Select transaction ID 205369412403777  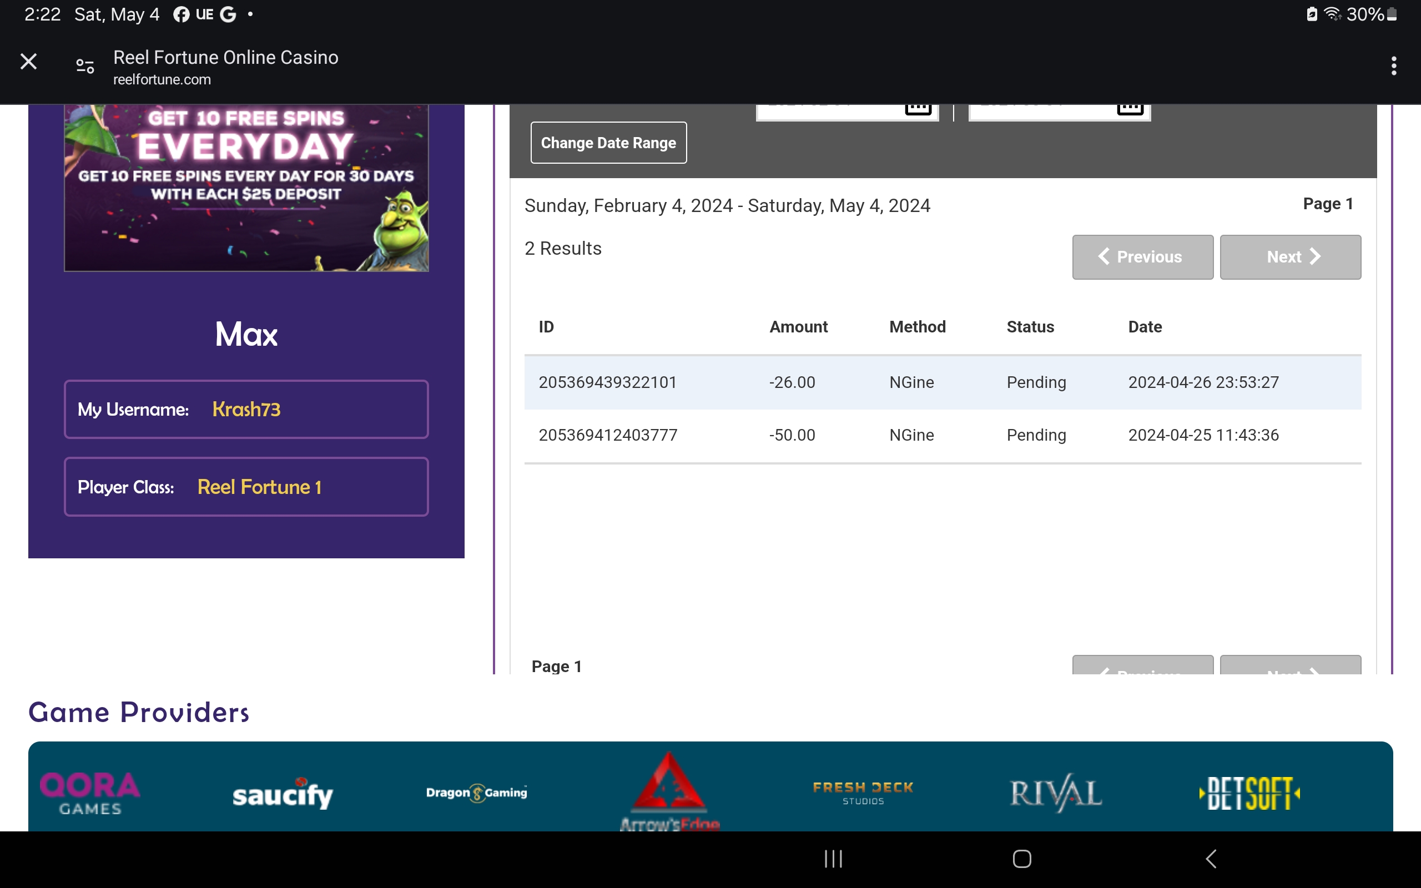point(608,435)
